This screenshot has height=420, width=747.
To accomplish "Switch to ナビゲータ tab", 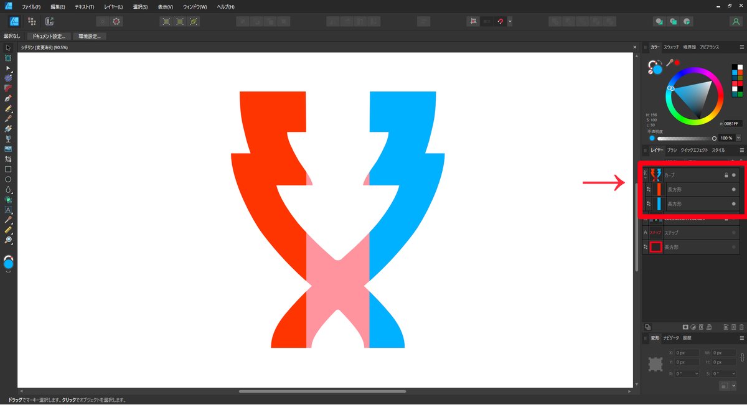I will (670, 338).
